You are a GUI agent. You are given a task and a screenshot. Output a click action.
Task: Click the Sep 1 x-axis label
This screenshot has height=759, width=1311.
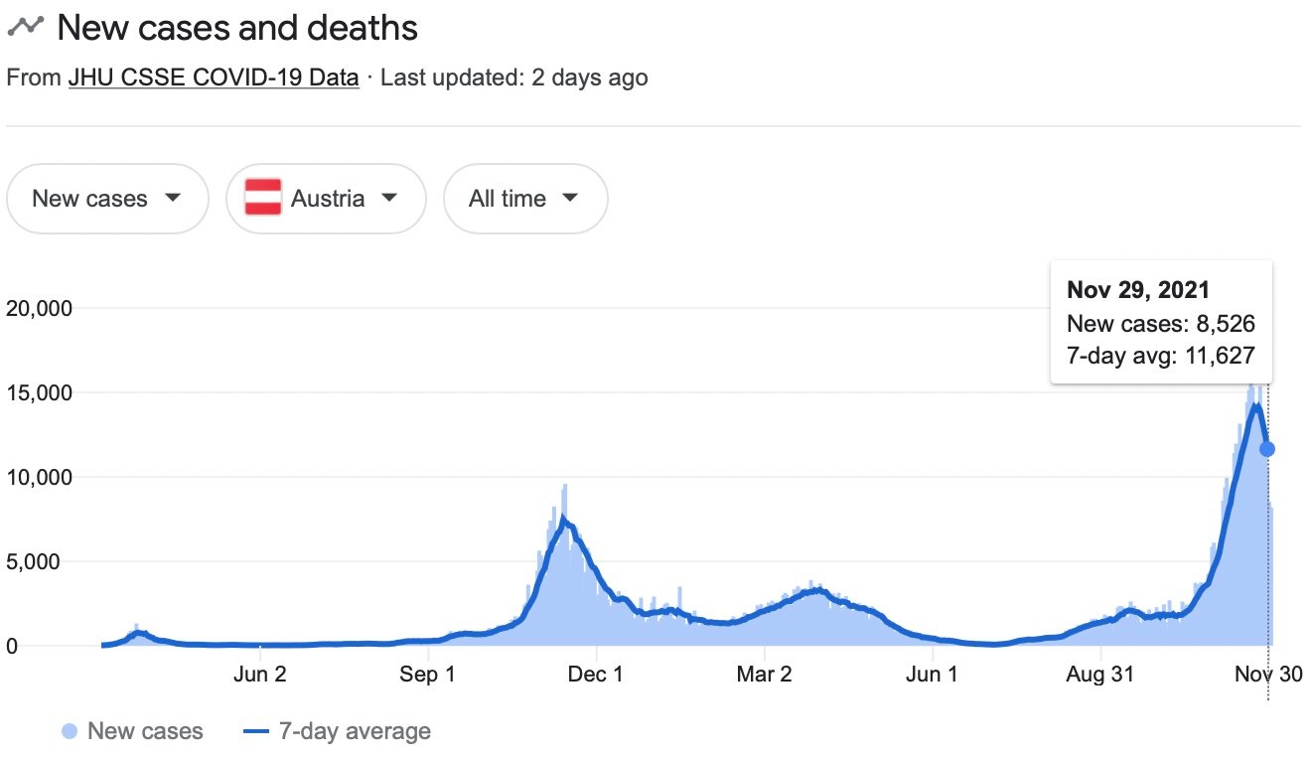pos(428,676)
